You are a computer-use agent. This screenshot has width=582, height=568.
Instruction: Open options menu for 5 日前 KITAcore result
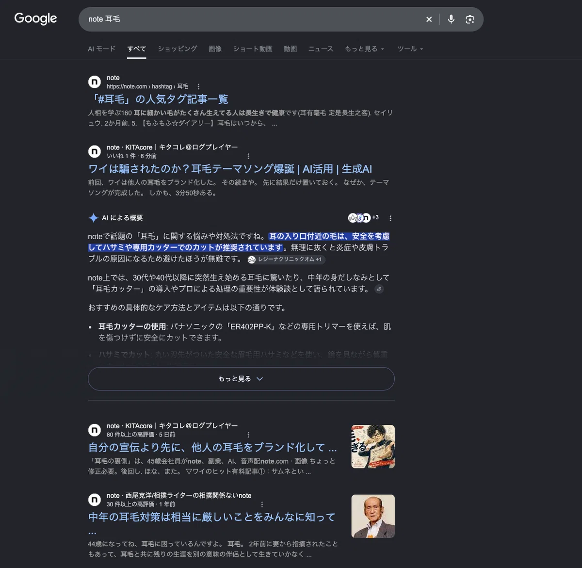click(248, 435)
